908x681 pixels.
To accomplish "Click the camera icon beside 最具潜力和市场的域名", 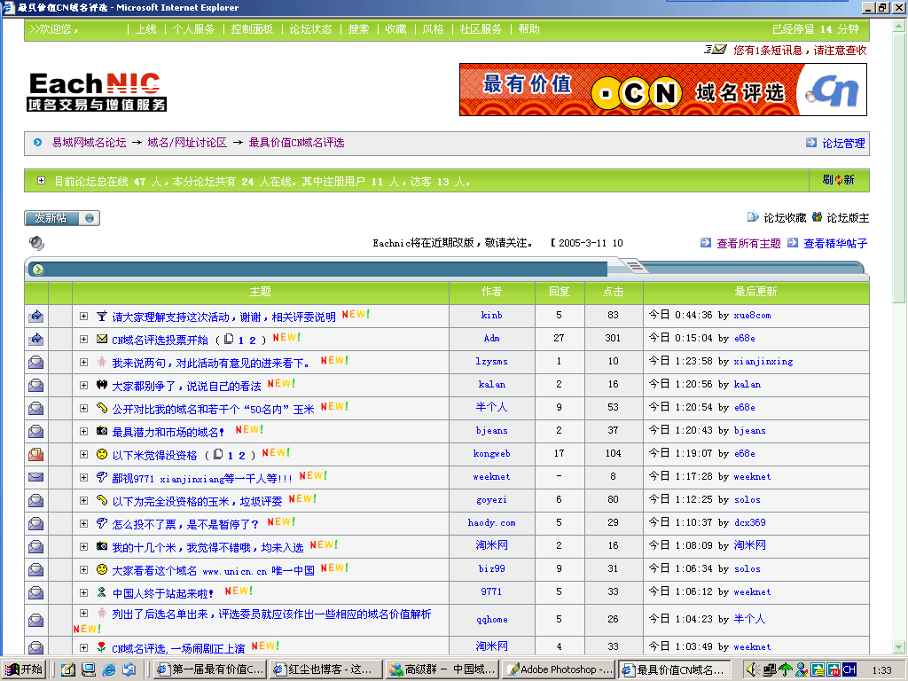I will tap(102, 431).
